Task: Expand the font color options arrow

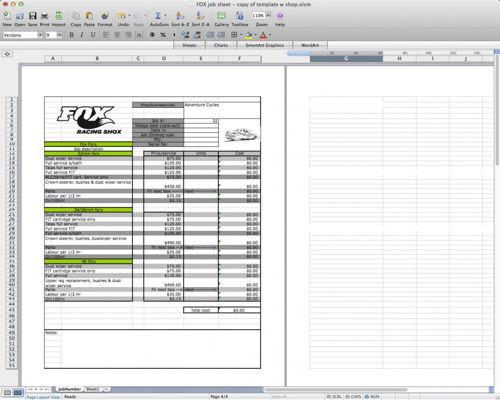Action: (x=270, y=35)
